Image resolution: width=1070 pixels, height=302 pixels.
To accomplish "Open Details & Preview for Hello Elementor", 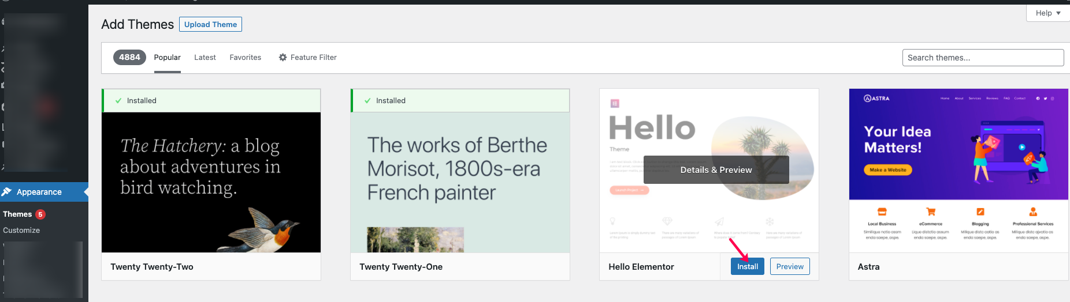I will [716, 170].
